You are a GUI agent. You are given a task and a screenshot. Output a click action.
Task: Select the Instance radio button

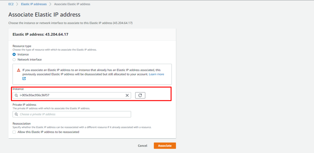(14, 55)
